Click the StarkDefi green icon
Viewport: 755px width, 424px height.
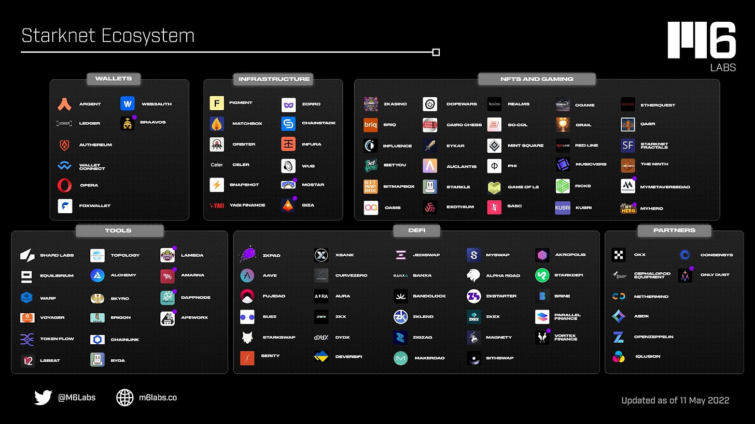click(x=542, y=275)
